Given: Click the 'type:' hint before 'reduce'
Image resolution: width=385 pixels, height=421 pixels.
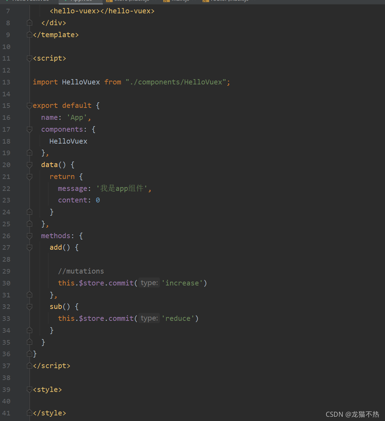Looking at the screenshot, I should tap(149, 318).
